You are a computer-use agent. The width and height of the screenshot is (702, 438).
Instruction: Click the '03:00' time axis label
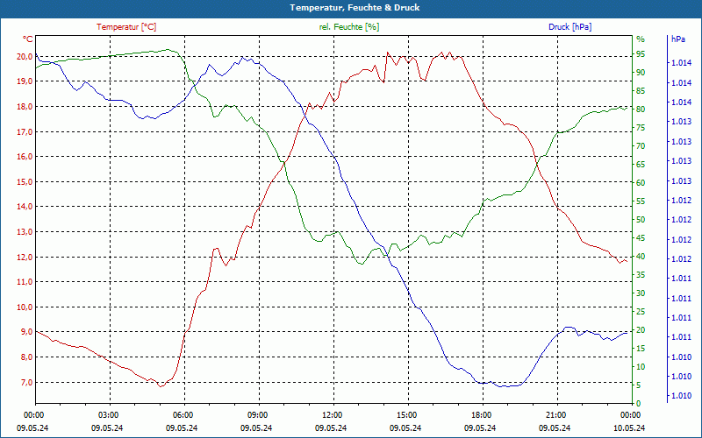pyautogui.click(x=108, y=415)
